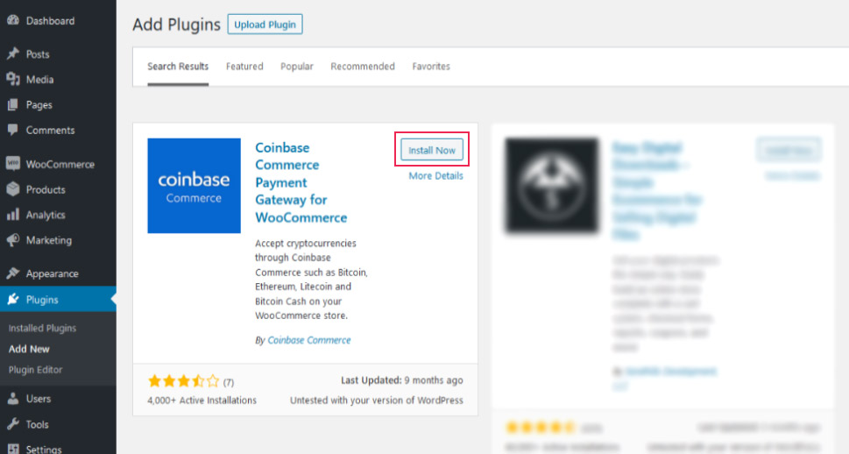
Task: Click the Media icon in sidebar
Action: pos(13,79)
